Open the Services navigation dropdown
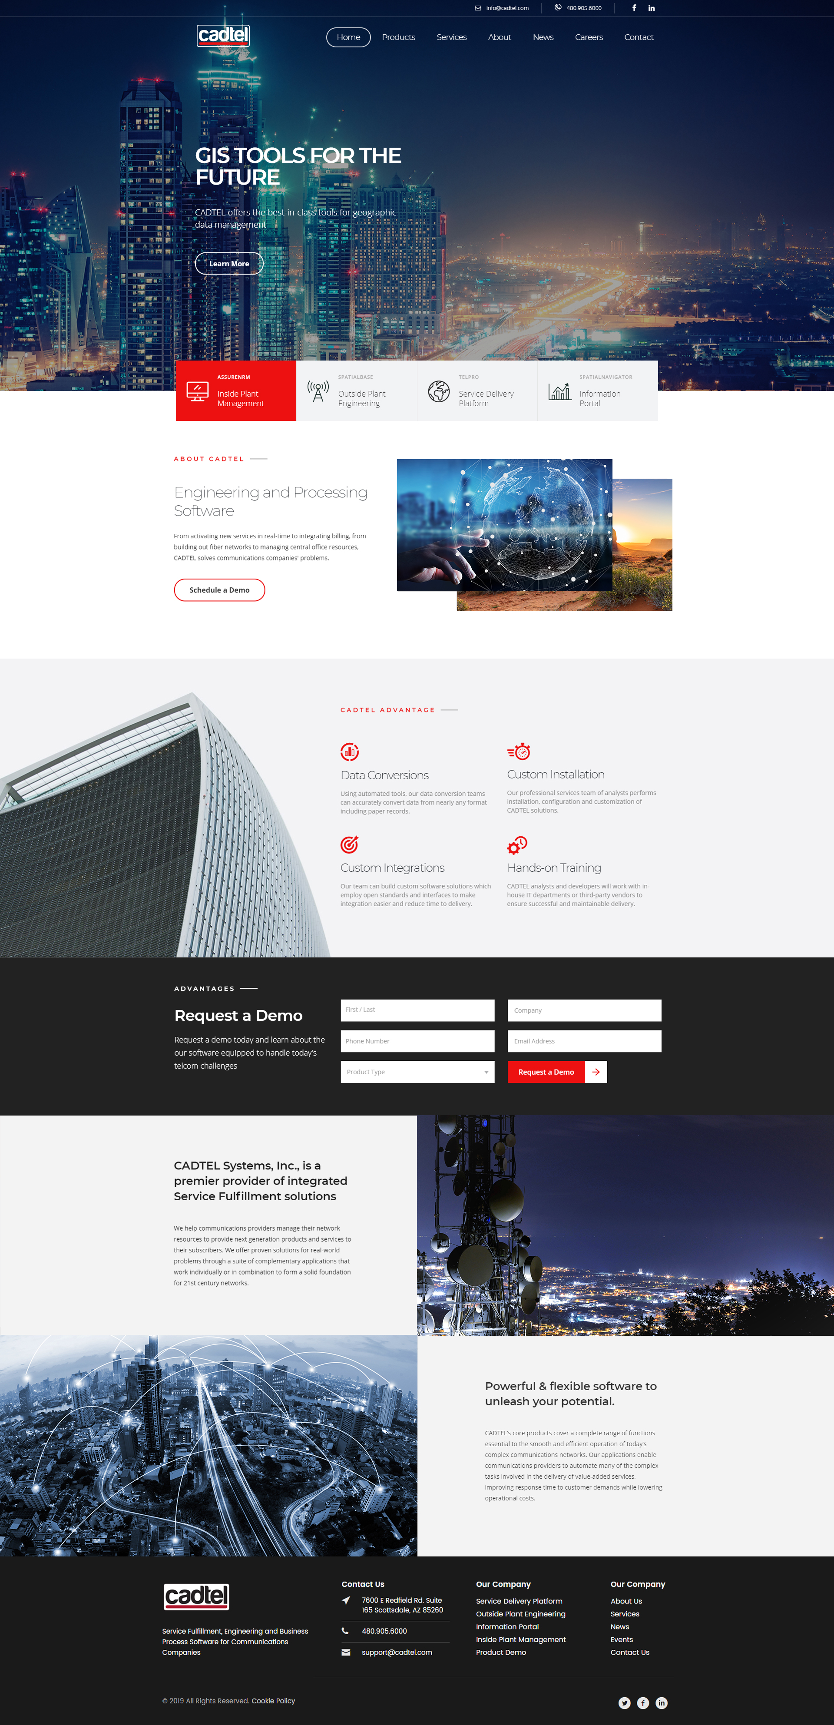Image resolution: width=834 pixels, height=1725 pixels. tap(451, 36)
